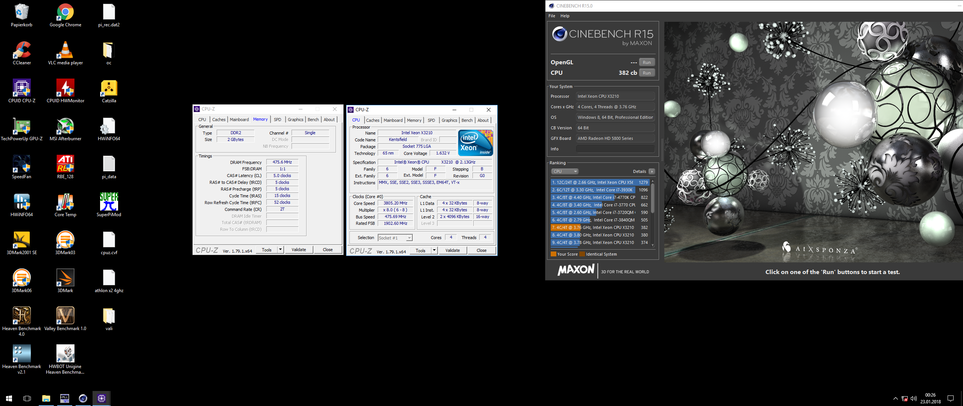Click Close button in right CPU-Z window

tap(481, 250)
